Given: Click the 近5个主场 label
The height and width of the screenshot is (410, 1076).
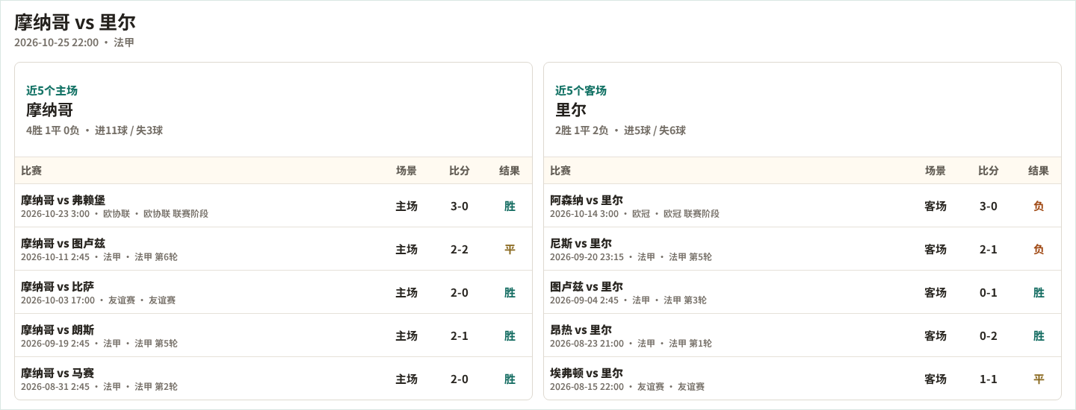Looking at the screenshot, I should click(52, 90).
